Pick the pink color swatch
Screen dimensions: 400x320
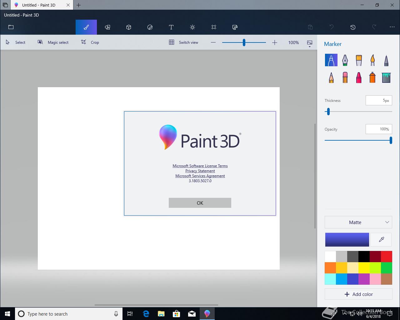coord(375,279)
